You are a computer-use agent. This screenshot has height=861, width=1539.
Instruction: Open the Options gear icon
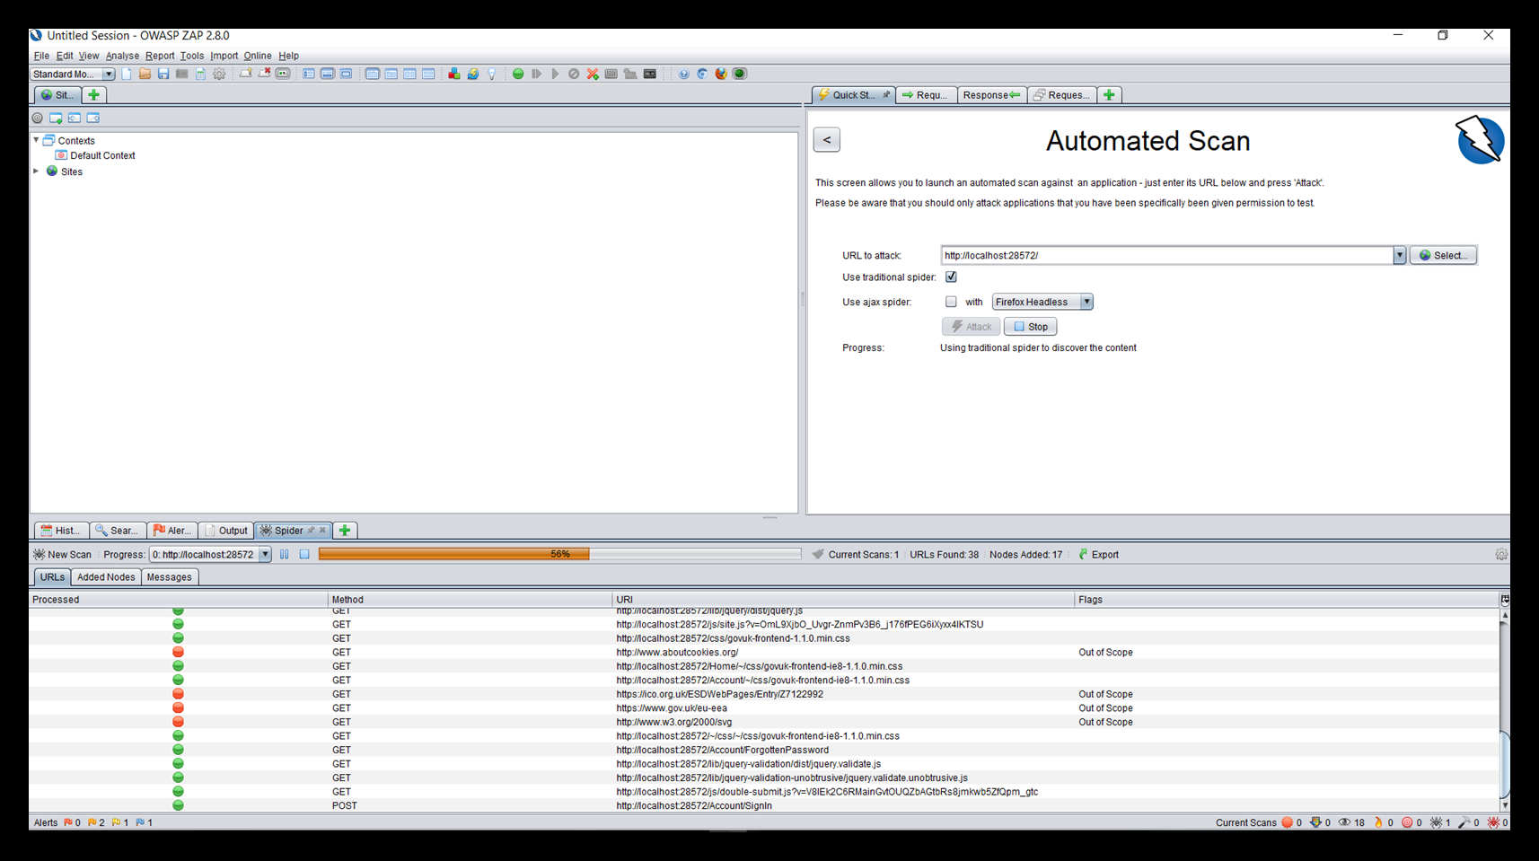[219, 74]
